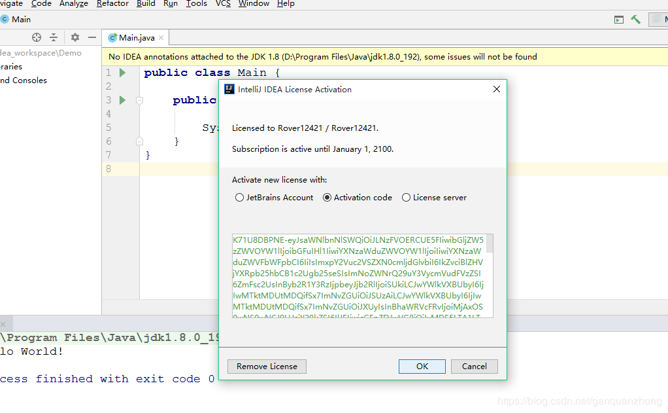Click the run arrow beside line 3
The height and width of the screenshot is (413, 668).
pyautogui.click(x=123, y=100)
